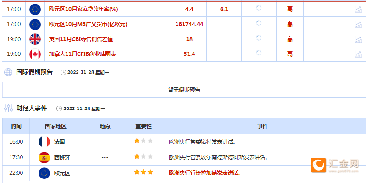Click the star rating for the 西班牙 event
Viewport: 366px width, 183px height.
[144, 156]
